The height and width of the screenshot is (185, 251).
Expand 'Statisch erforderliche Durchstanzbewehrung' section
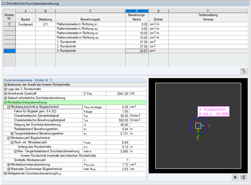point(5,98)
